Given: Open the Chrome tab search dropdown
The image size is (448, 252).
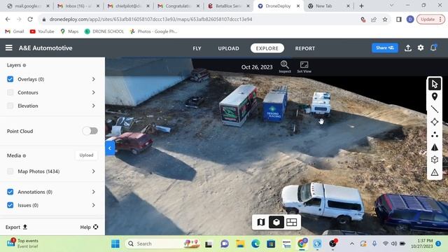Looking at the screenshot, I should pos(391,6).
